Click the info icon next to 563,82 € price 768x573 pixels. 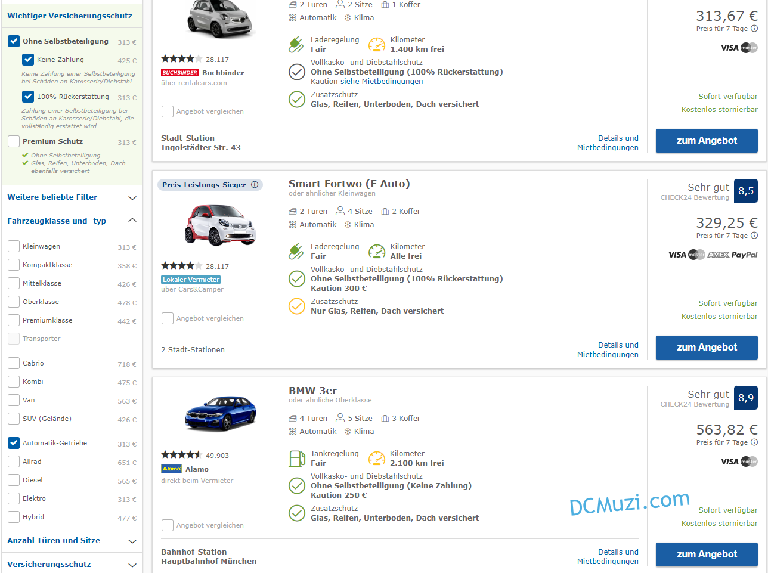tap(754, 442)
